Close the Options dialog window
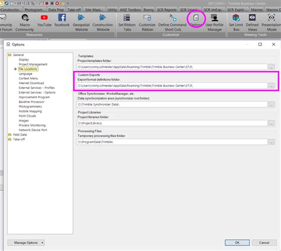Viewport: 281px width, 251px height. pyautogui.click(x=273, y=44)
